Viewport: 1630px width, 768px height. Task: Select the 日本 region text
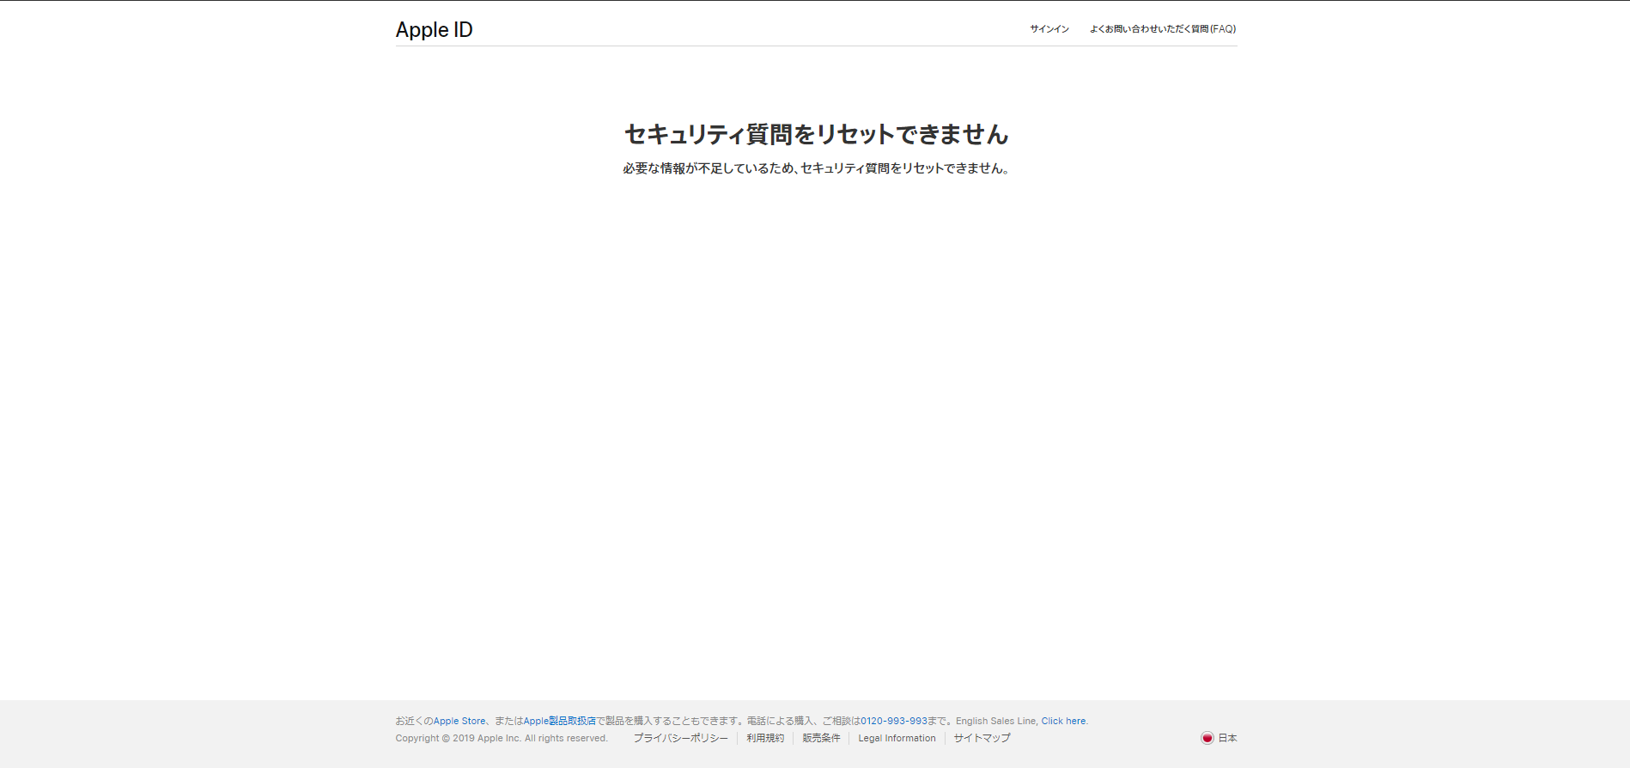pos(1227,738)
